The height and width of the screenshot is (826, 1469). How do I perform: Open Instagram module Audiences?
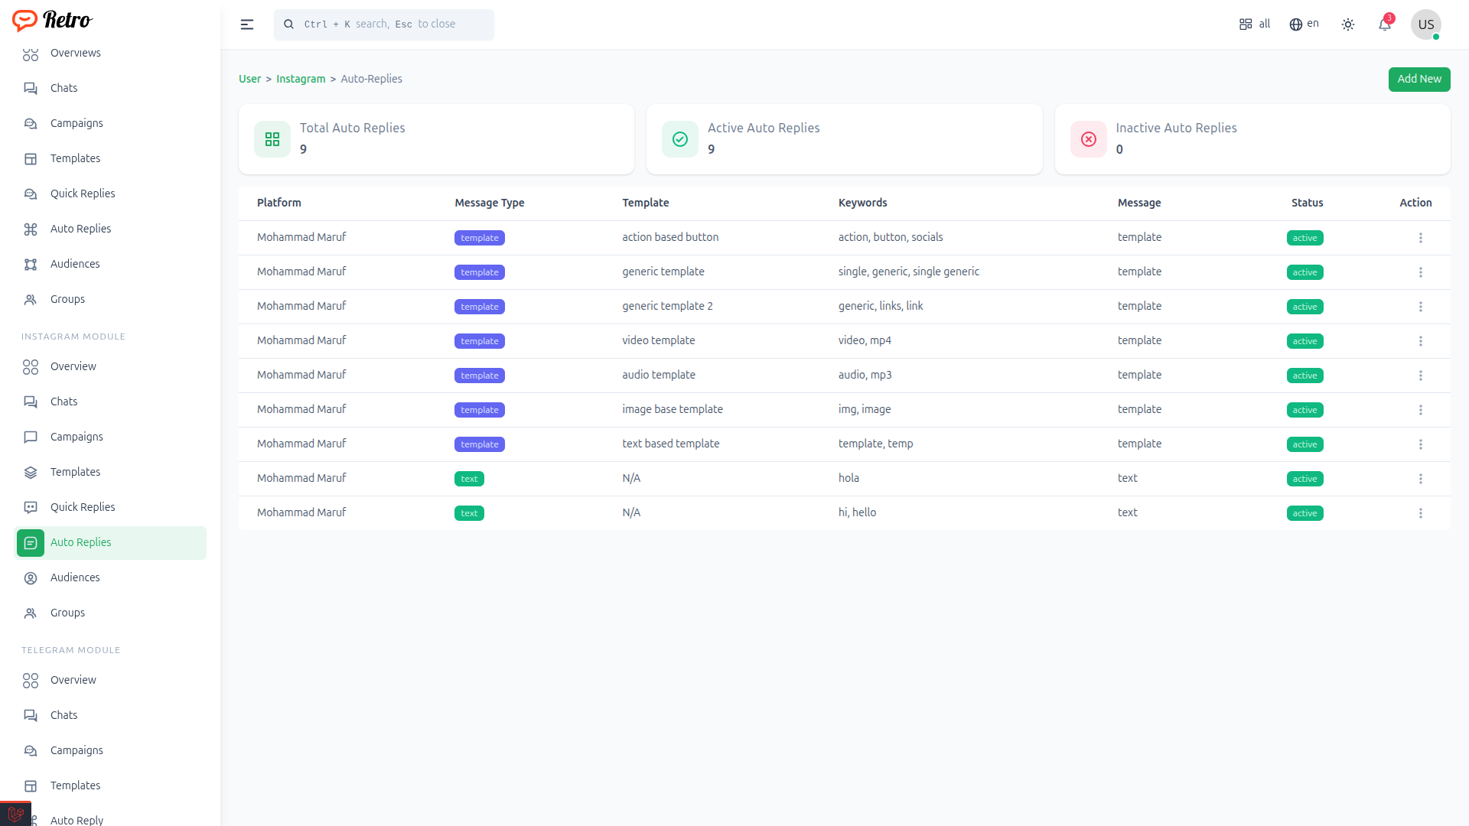click(75, 577)
